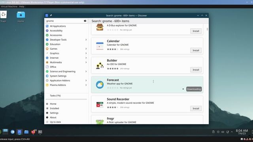Open the VMware Help menu
The image size is (253, 142).
21,6
